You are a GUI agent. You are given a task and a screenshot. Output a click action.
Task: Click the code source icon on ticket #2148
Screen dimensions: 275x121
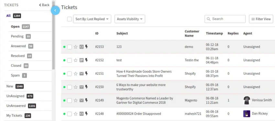82,114
